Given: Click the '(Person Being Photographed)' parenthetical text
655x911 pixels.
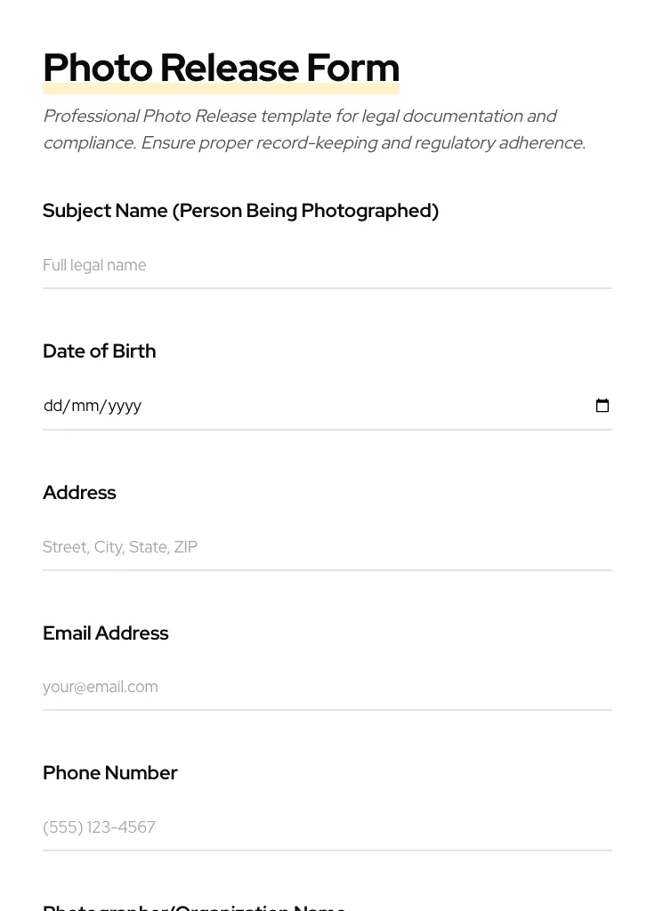Looking at the screenshot, I should coord(305,211).
